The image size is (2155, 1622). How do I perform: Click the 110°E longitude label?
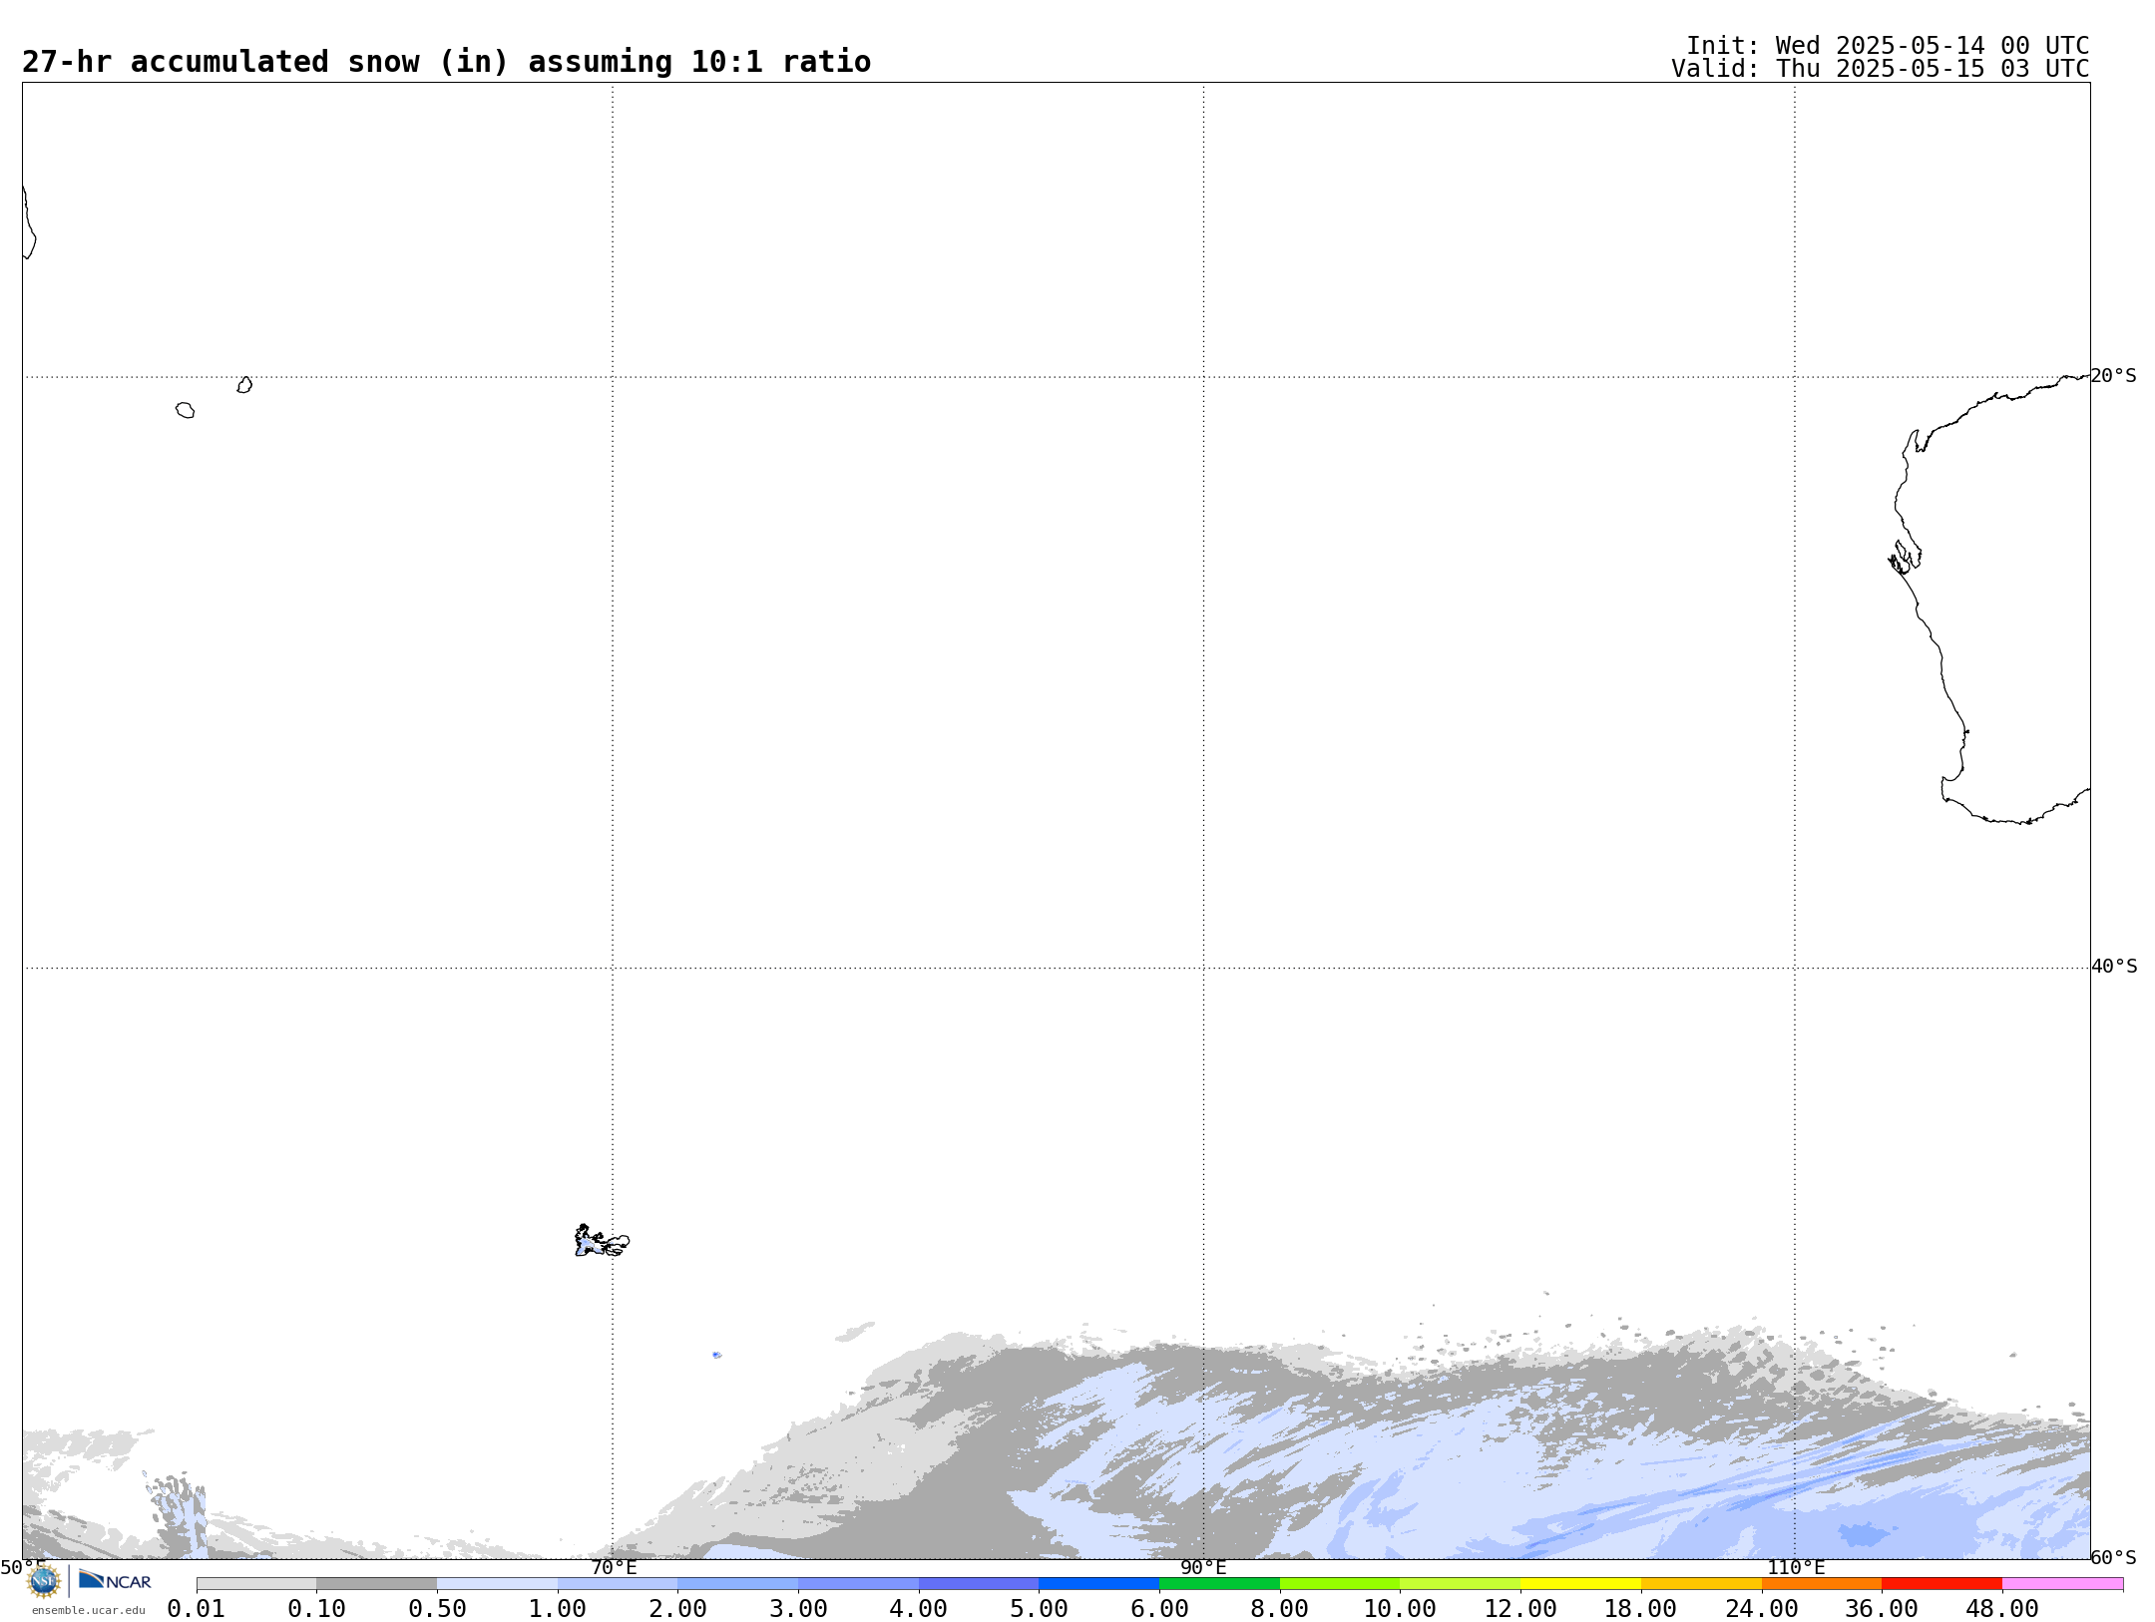click(x=1796, y=1568)
